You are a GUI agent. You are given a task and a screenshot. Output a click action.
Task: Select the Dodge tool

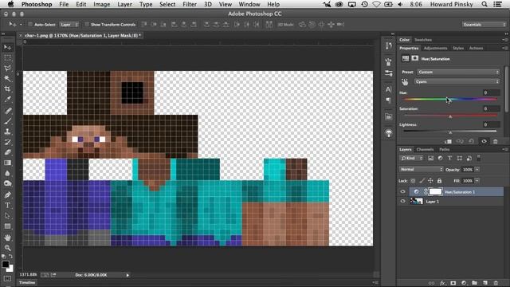pyautogui.click(x=7, y=183)
